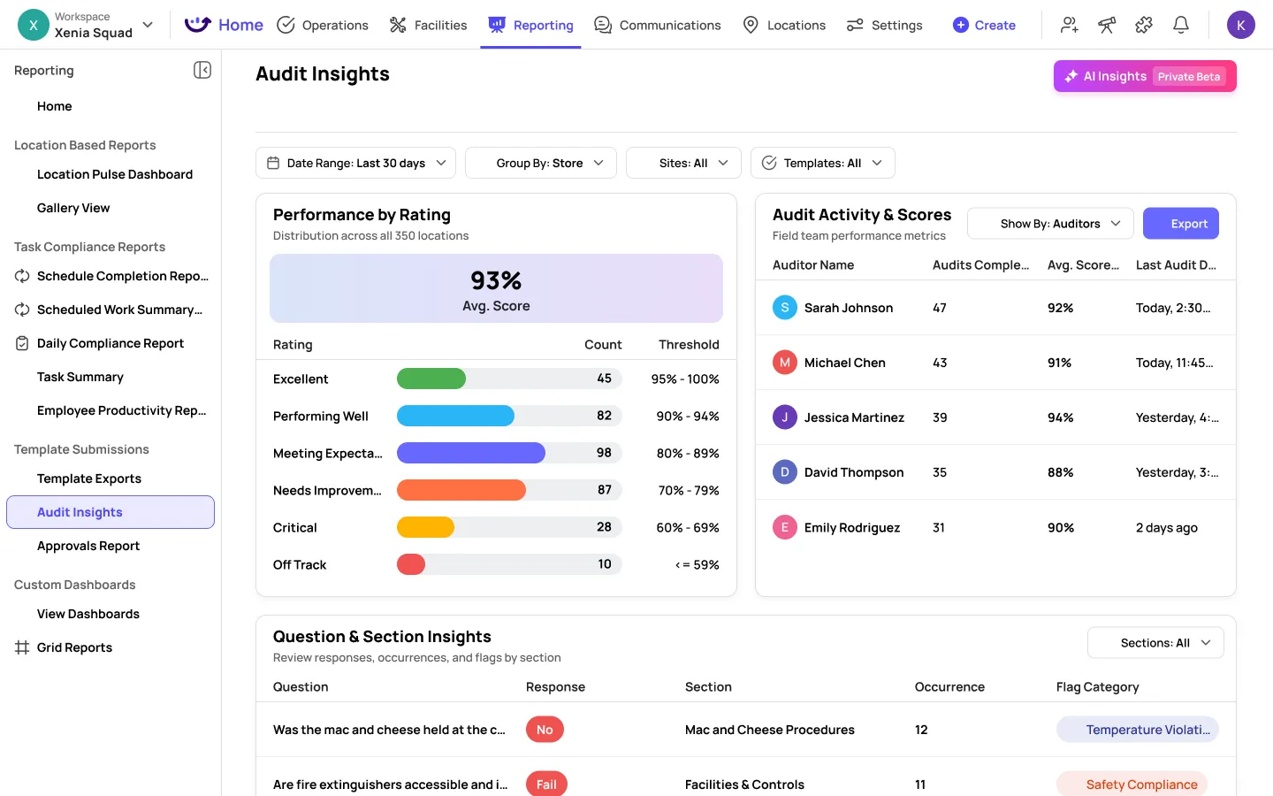Expand the Xenia Squad workspace switcher
Viewport: 1273px width, 796px height.
point(147,25)
